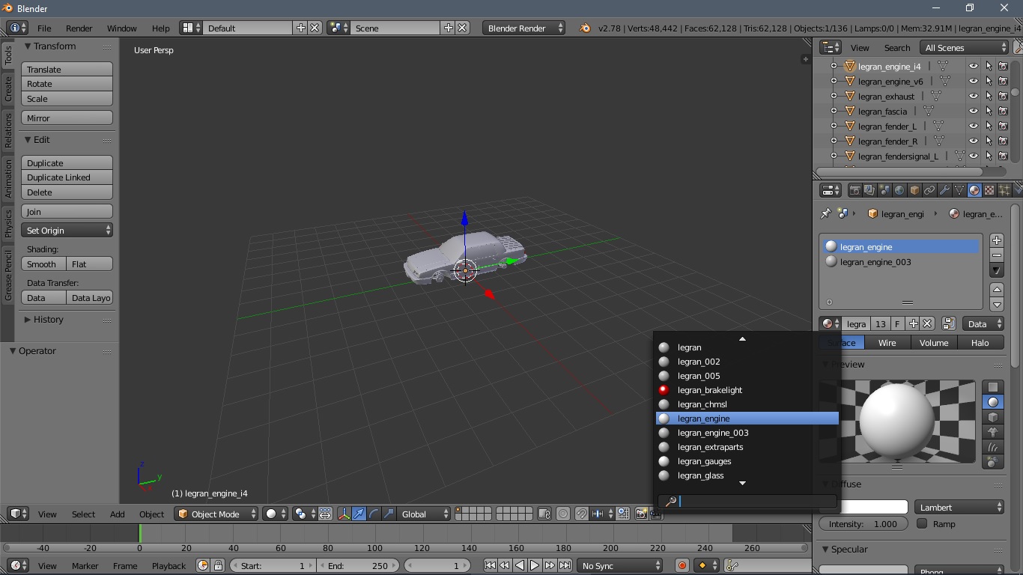Viewport: 1023px width, 575px height.
Task: Open the Modifiers wrench properties tab
Action: point(944,190)
